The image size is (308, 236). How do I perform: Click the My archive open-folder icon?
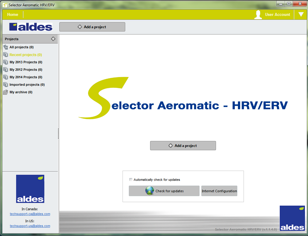6,92
